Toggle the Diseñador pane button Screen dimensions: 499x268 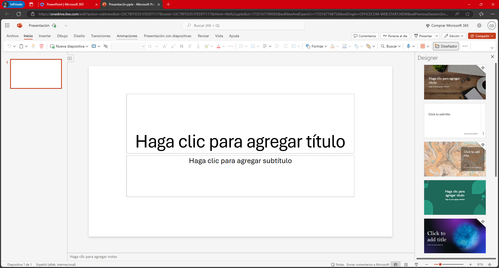446,46
